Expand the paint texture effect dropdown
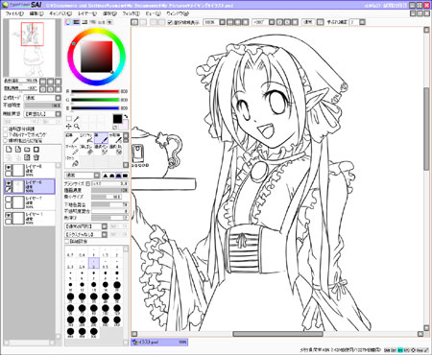Viewport: 432px width, 355px height. click(x=42, y=114)
